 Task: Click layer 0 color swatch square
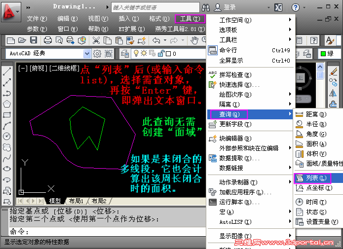tap(168, 54)
